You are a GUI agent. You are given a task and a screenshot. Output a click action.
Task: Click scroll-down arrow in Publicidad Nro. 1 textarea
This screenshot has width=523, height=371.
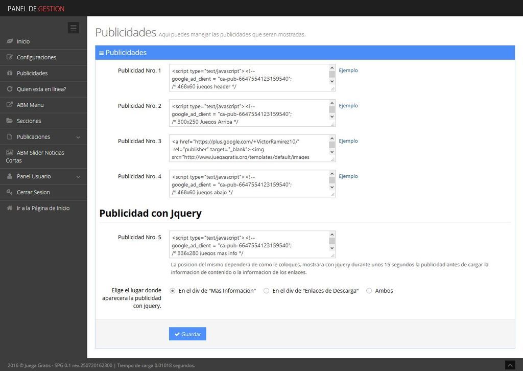[332, 81]
